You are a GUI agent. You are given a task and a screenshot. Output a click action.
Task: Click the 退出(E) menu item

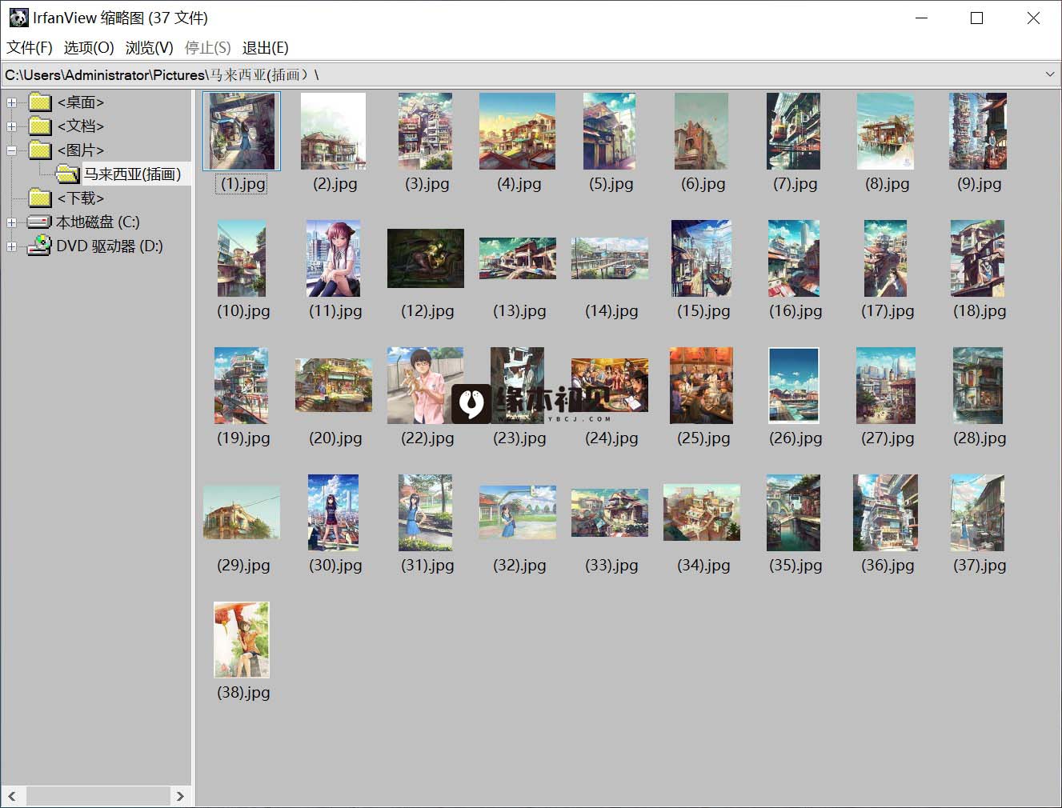[266, 48]
